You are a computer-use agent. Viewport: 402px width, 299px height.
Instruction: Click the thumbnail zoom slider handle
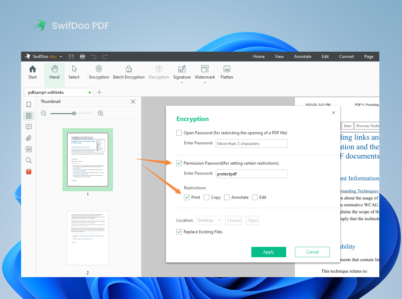[x=74, y=113]
